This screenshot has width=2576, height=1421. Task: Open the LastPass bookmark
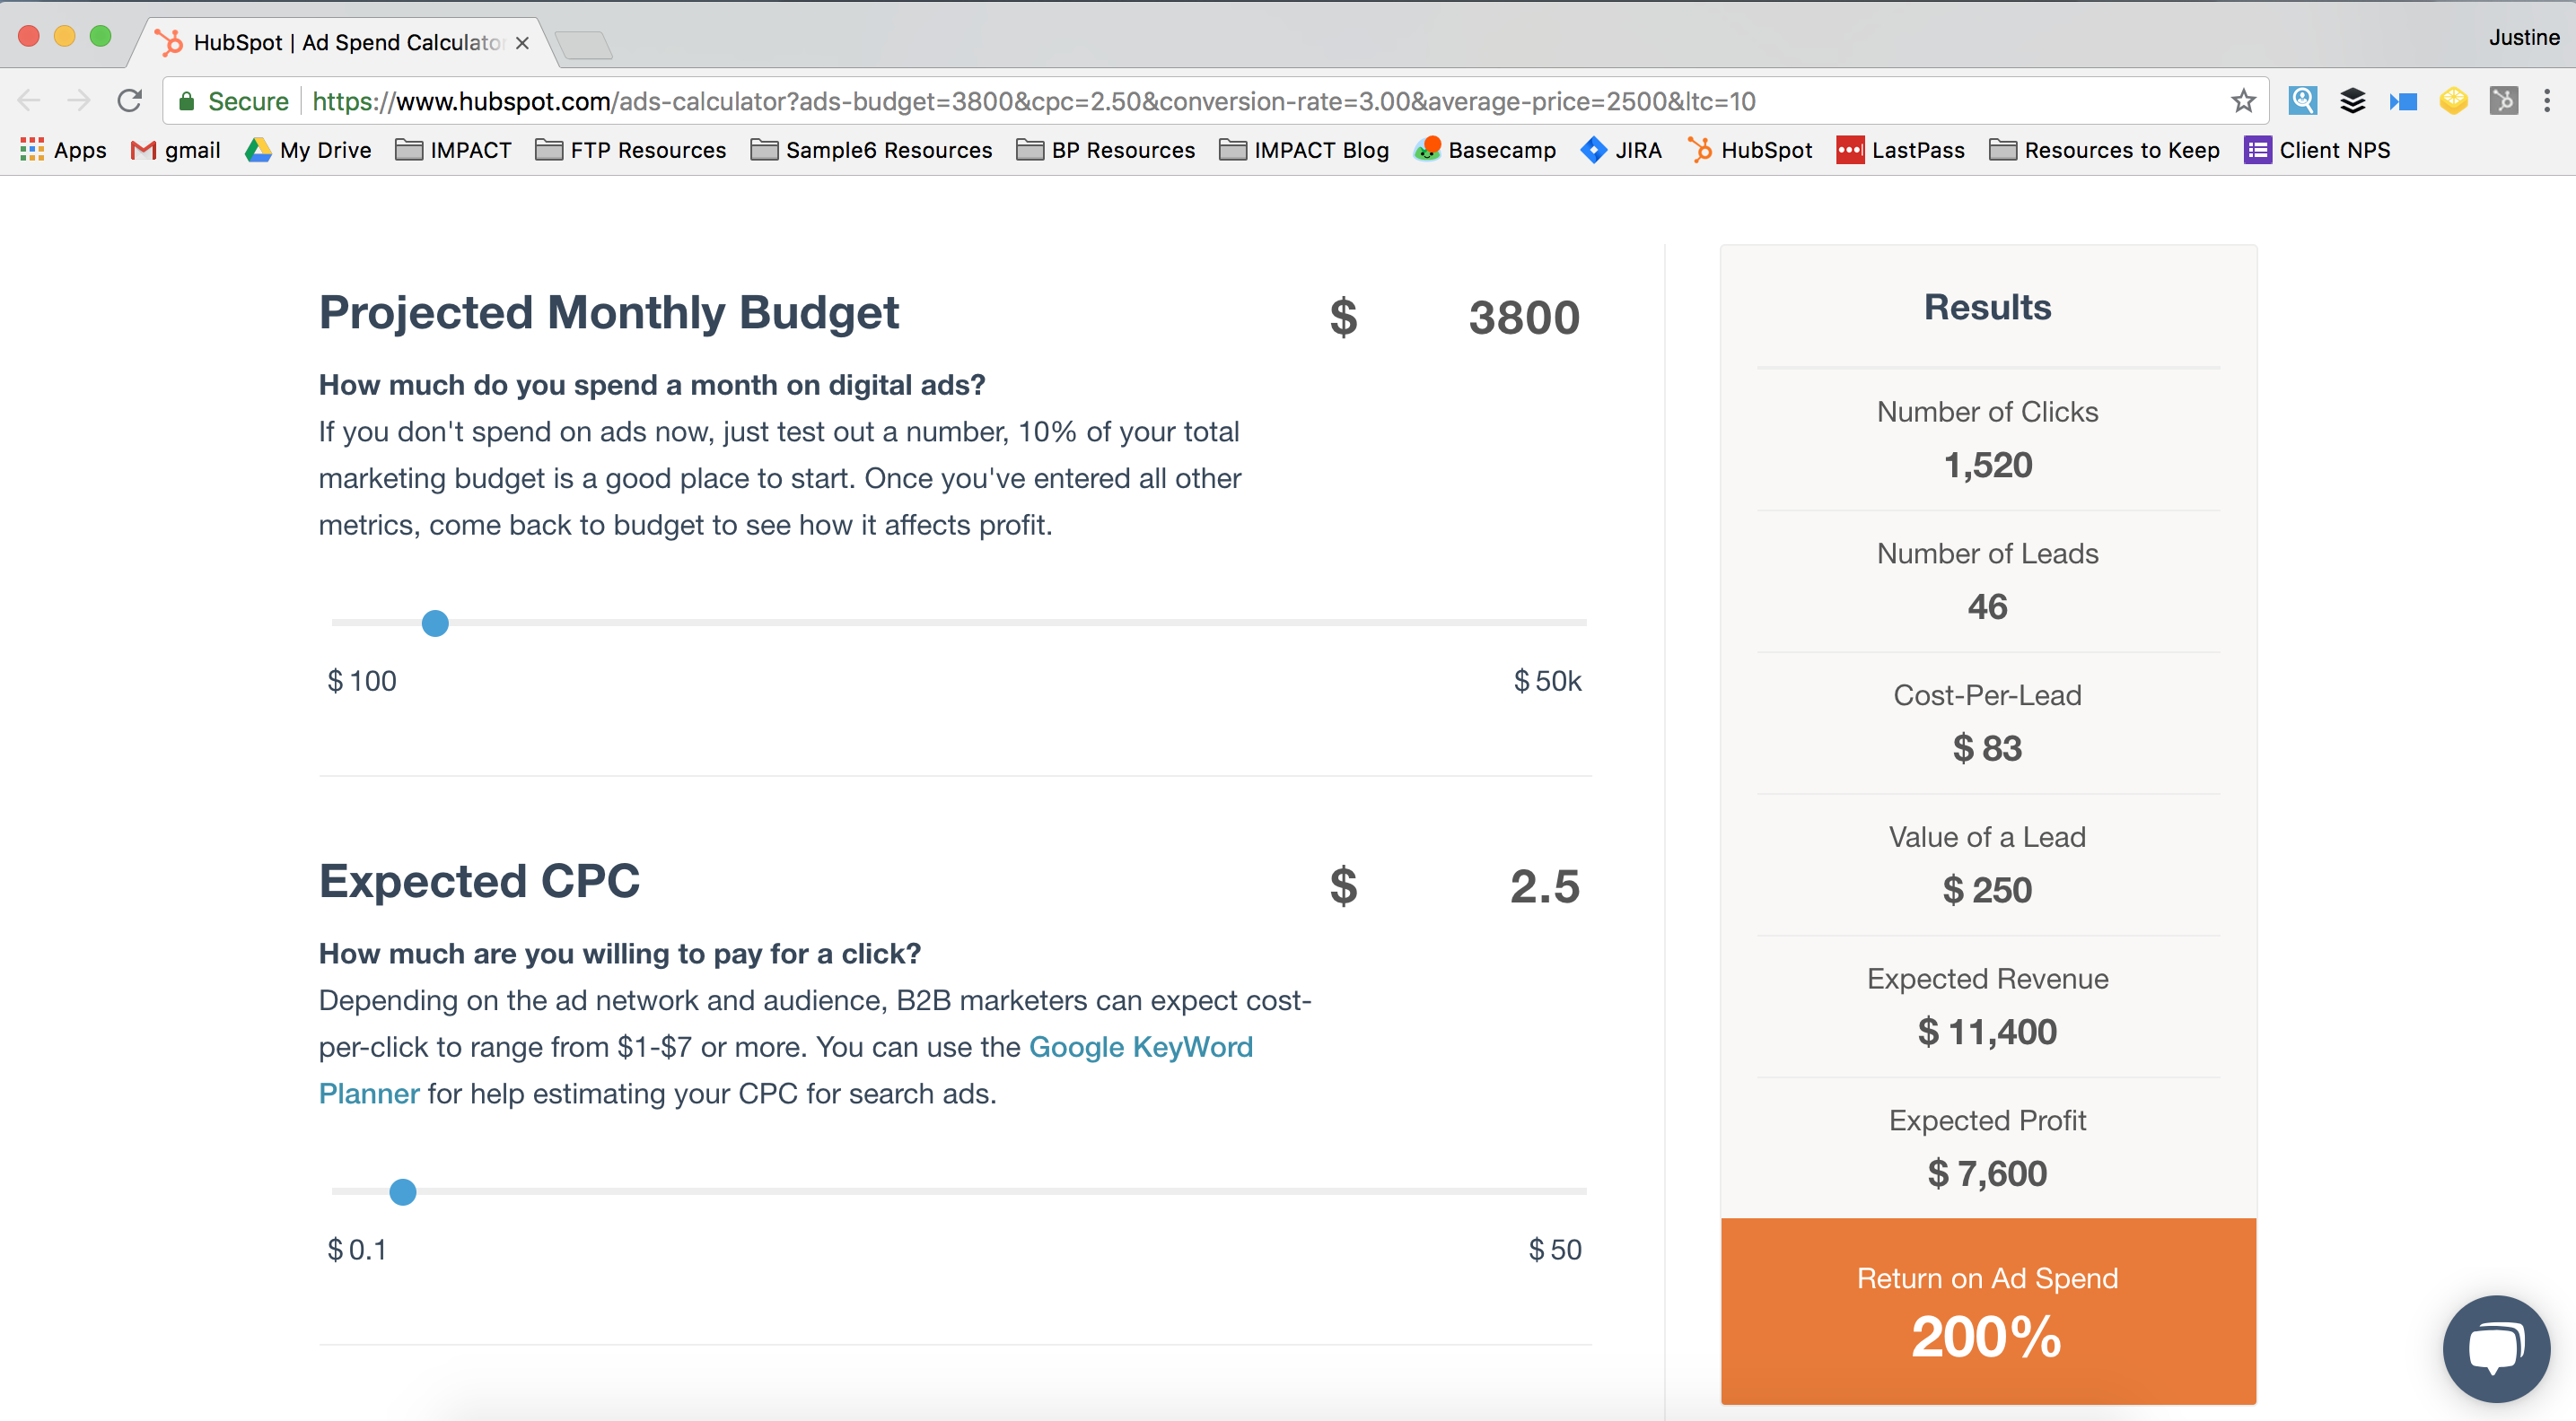pos(1901,150)
